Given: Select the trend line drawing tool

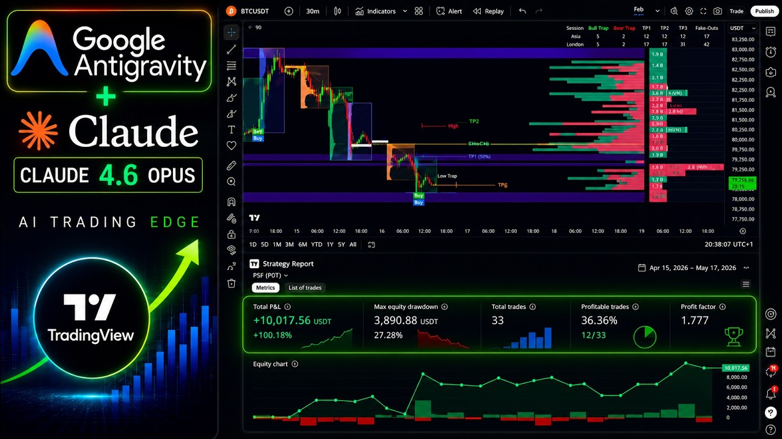Looking at the screenshot, I should coord(232,49).
